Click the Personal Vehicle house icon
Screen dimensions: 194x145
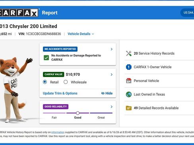[x=129, y=81]
